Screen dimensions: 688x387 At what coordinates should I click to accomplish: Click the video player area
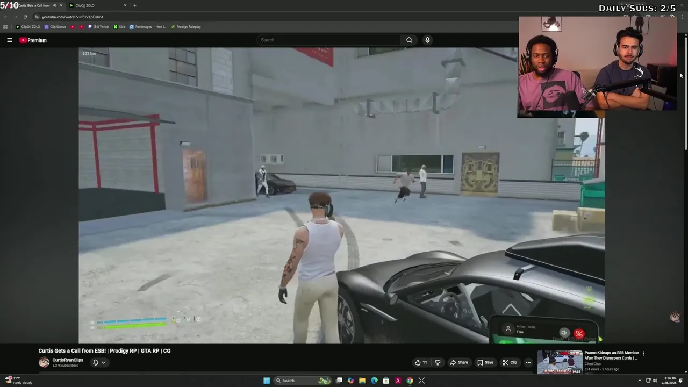click(x=341, y=195)
